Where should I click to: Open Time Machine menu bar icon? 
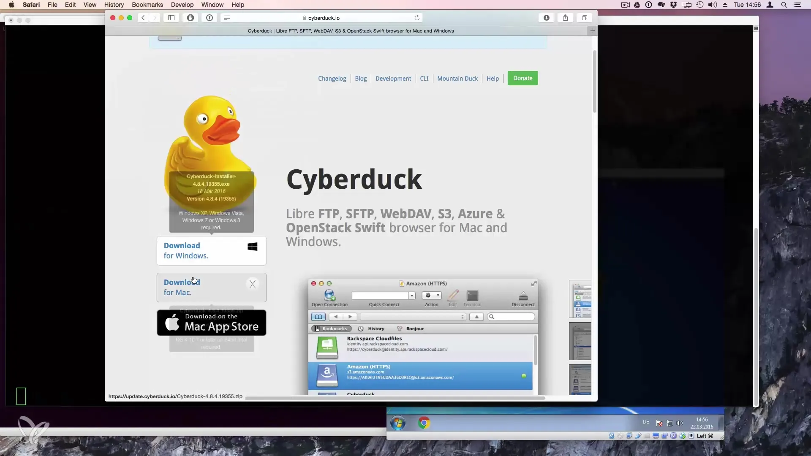click(x=699, y=5)
